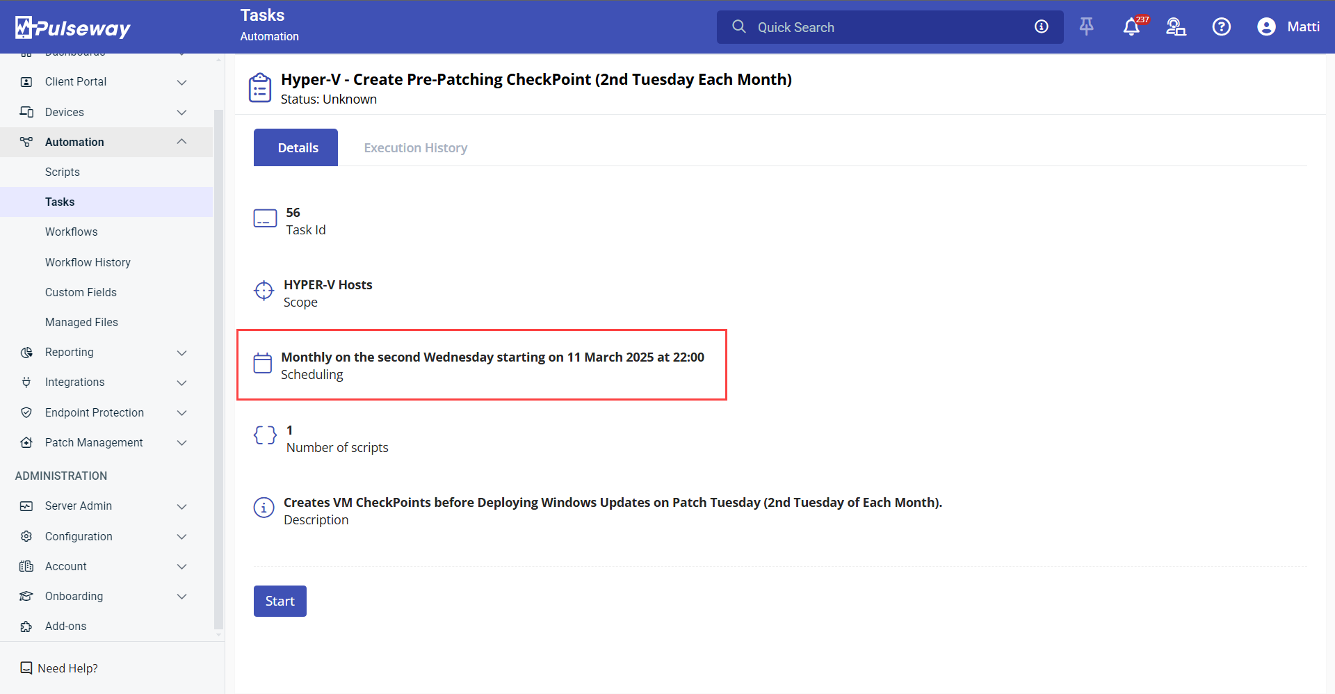The height and width of the screenshot is (694, 1335).
Task: Click the Scheduling calendar icon
Action: tap(263, 363)
